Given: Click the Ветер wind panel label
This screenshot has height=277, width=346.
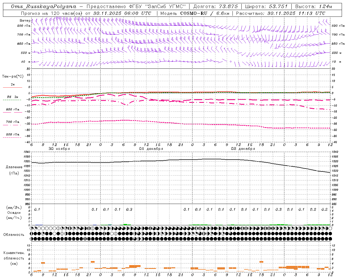Looking at the screenshot, I should pos(25,21).
